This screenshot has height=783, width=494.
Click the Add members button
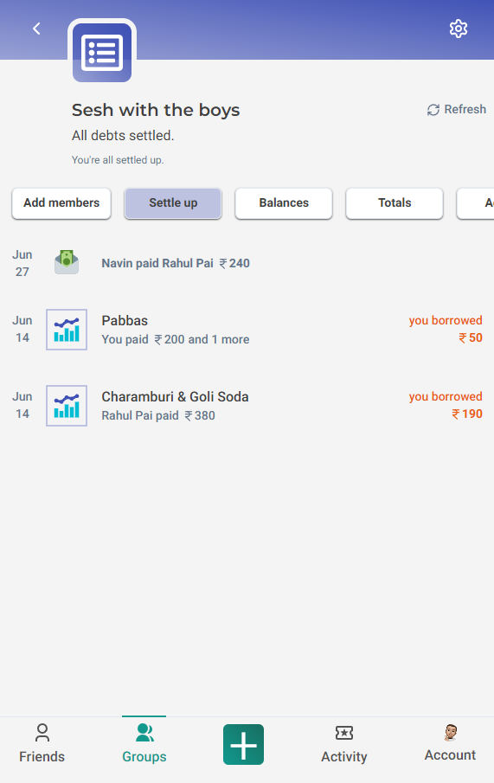(x=61, y=203)
